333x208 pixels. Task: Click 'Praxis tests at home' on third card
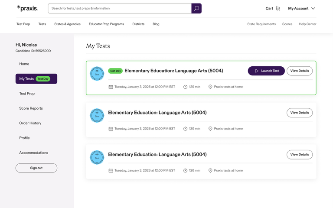(229, 170)
